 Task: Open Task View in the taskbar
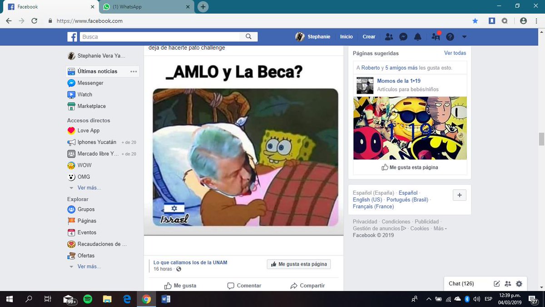pyautogui.click(x=48, y=299)
